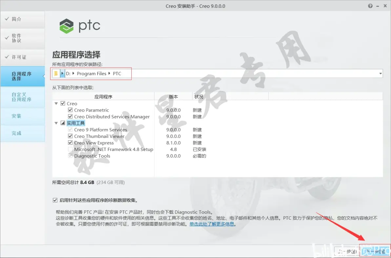Open the install path dropdown arrow
The height and width of the screenshot is (258, 391).
(x=380, y=73)
